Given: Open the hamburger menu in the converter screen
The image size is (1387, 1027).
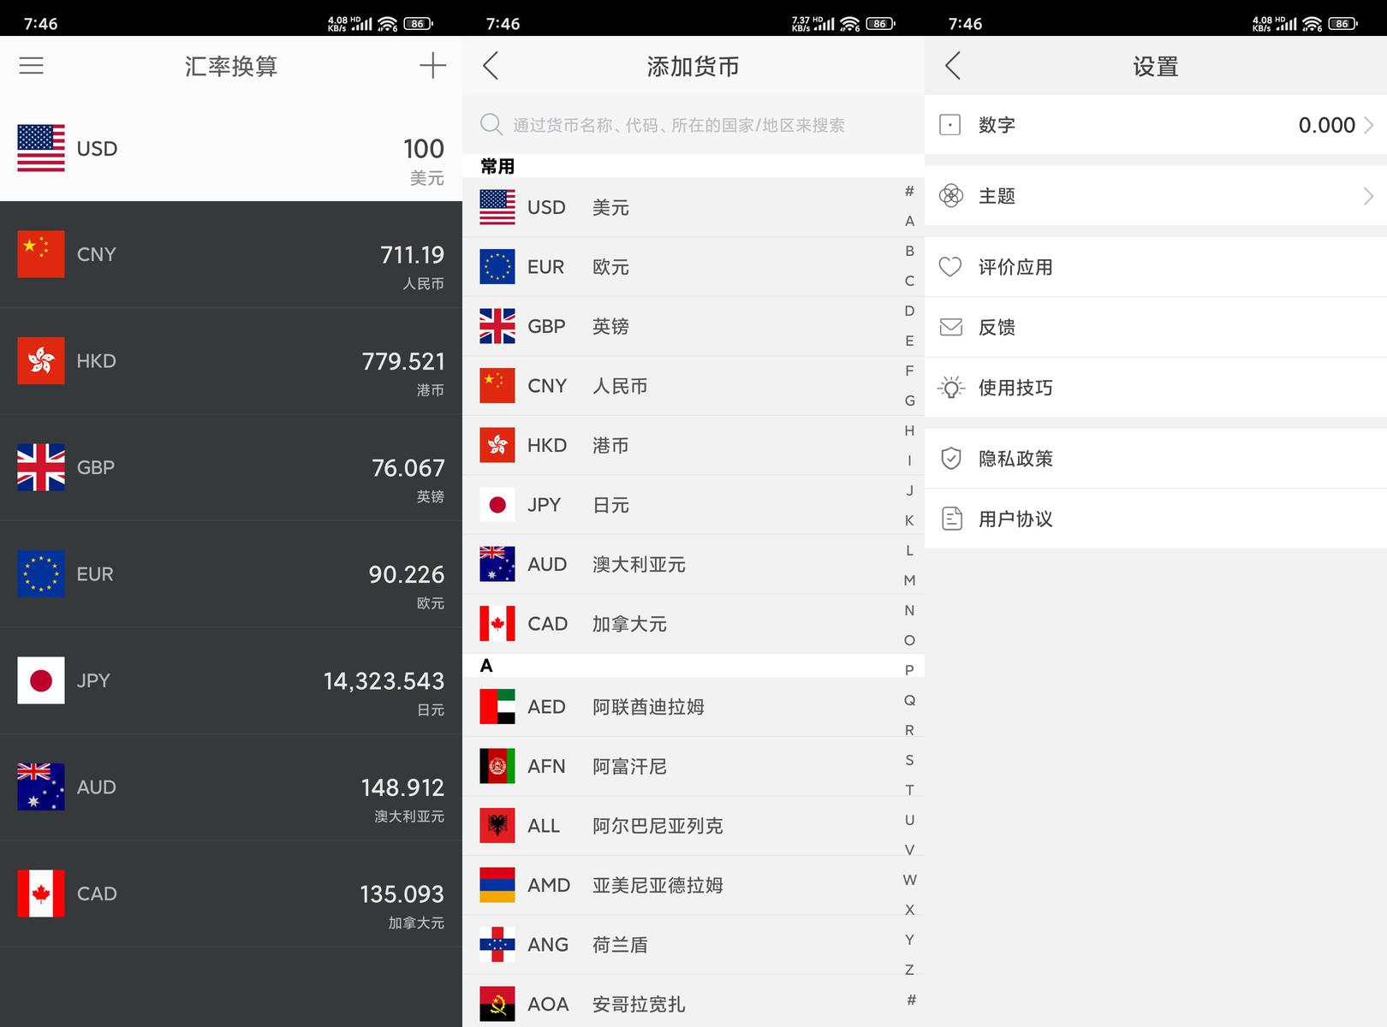Looking at the screenshot, I should tap(32, 66).
